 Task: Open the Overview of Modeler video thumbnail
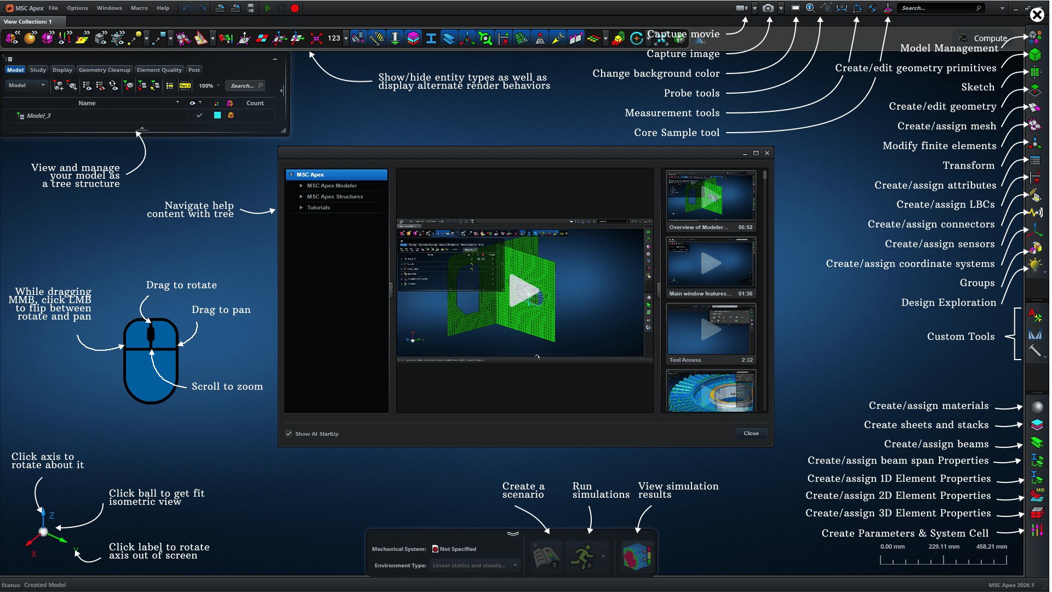point(711,201)
